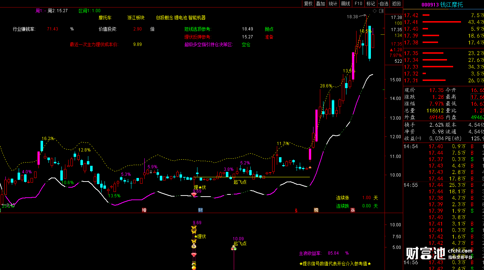Click the 17.31 order book row

click(x=443, y=80)
